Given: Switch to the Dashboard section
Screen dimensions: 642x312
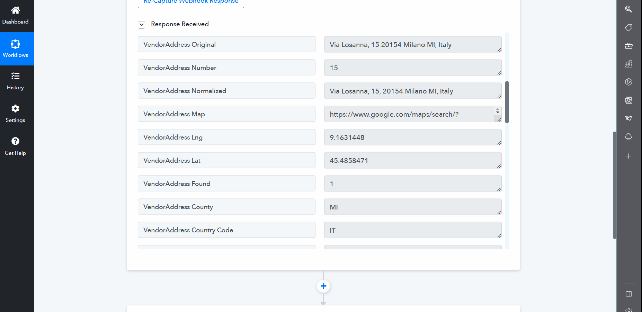Looking at the screenshot, I should 15,15.
